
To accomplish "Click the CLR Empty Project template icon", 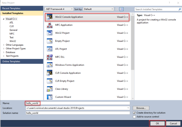I will pos(50,81).
